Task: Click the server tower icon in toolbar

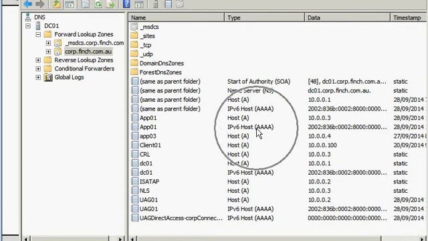Action: pos(155,4)
